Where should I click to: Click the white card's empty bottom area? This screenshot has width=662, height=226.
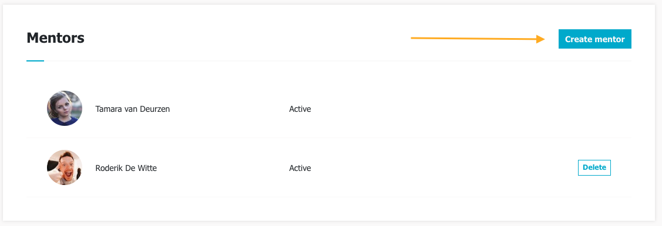tap(329, 209)
